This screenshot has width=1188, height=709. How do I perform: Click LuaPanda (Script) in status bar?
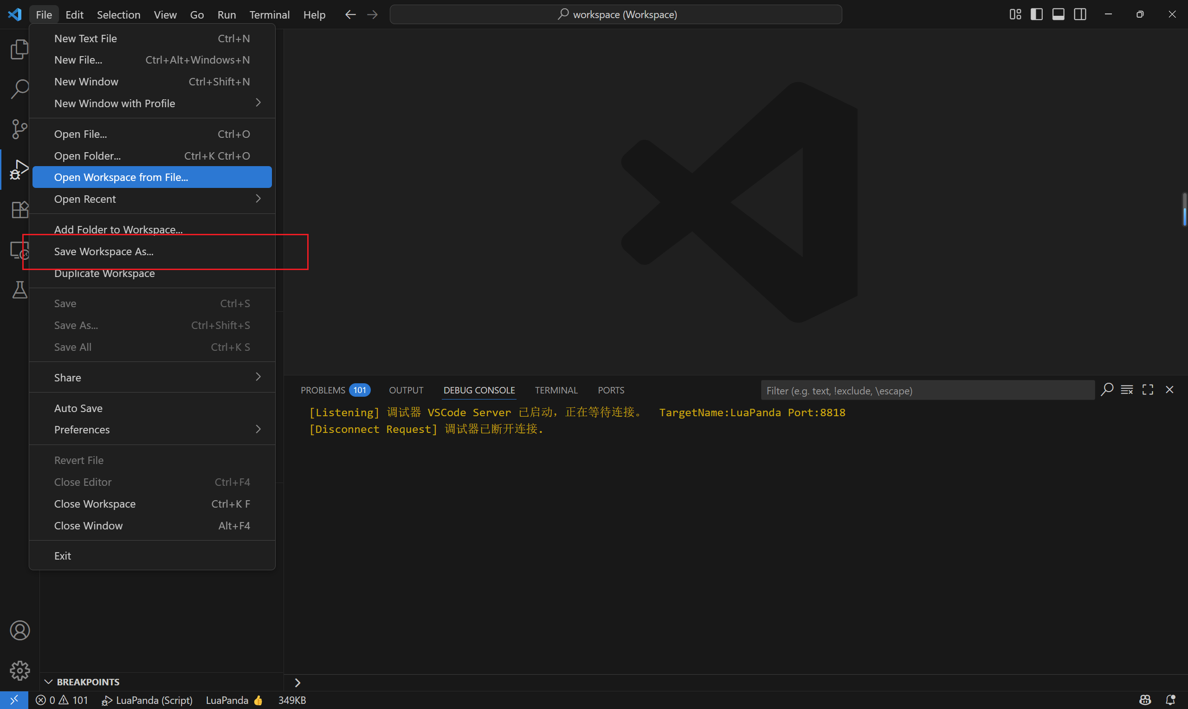coord(148,700)
